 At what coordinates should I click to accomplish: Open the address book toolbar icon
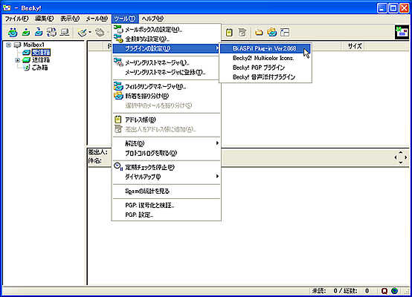tap(229, 32)
